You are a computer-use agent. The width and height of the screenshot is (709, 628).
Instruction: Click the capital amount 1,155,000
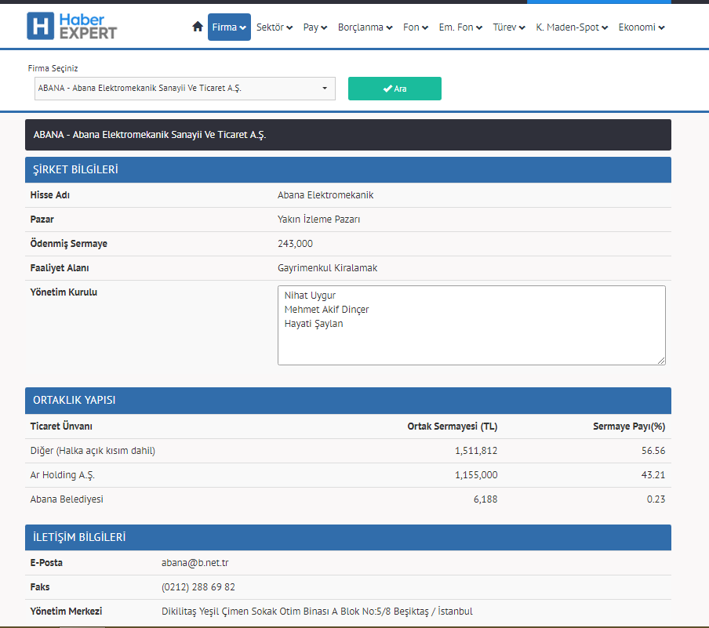(x=476, y=475)
